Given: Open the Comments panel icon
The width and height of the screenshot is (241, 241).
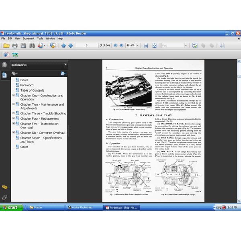Looking at the screenshot, I should click(x=4, y=187).
